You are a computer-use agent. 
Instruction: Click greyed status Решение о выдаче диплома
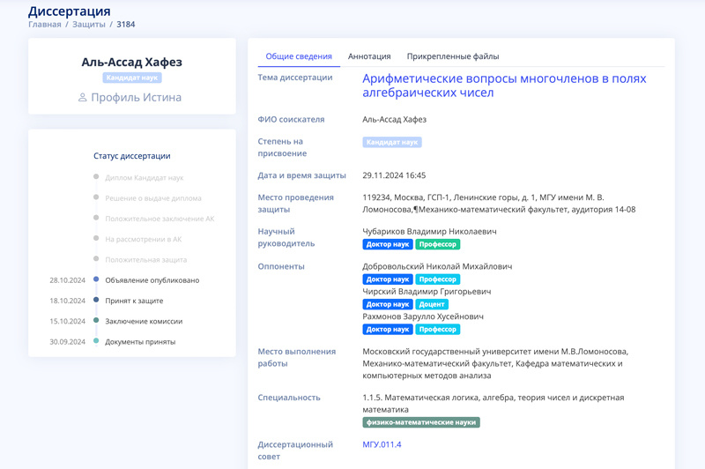[152, 198]
